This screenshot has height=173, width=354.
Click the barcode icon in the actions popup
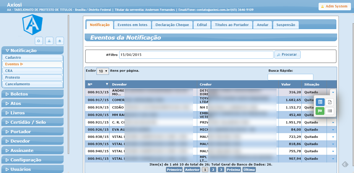pyautogui.click(x=330, y=111)
